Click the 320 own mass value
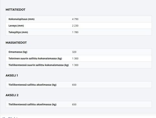 74,52
